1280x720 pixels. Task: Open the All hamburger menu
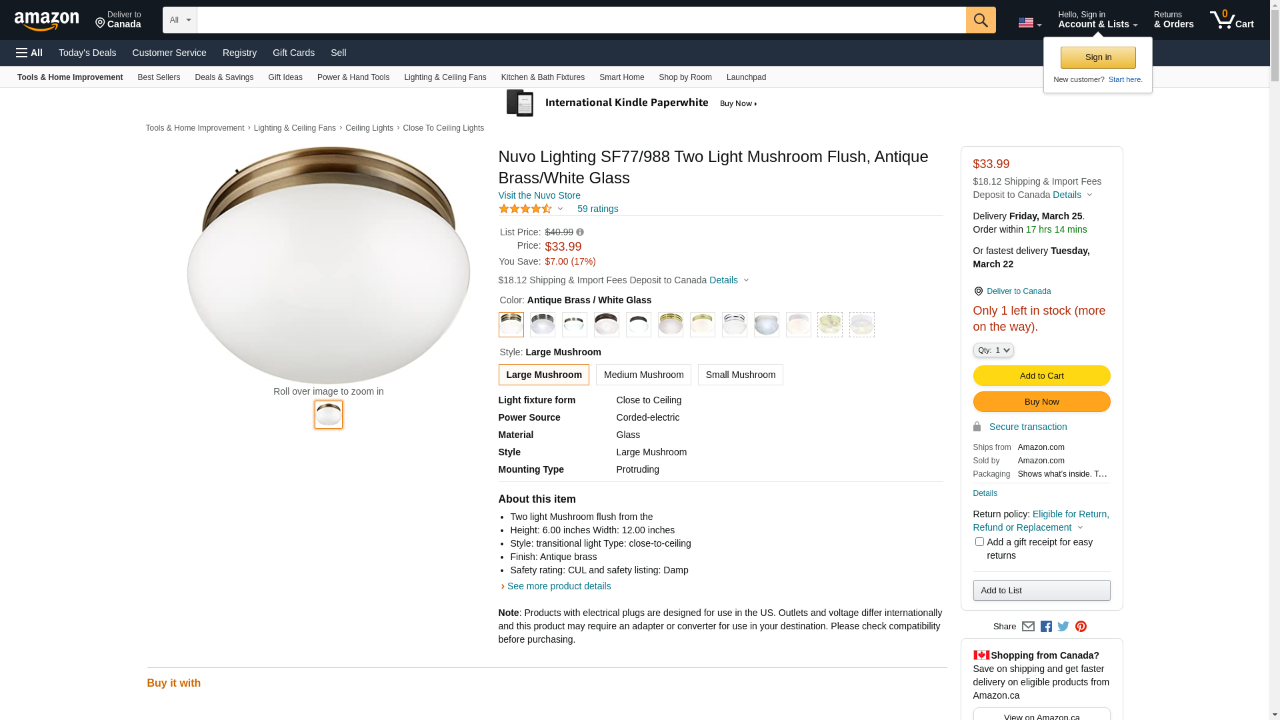coord(29,53)
